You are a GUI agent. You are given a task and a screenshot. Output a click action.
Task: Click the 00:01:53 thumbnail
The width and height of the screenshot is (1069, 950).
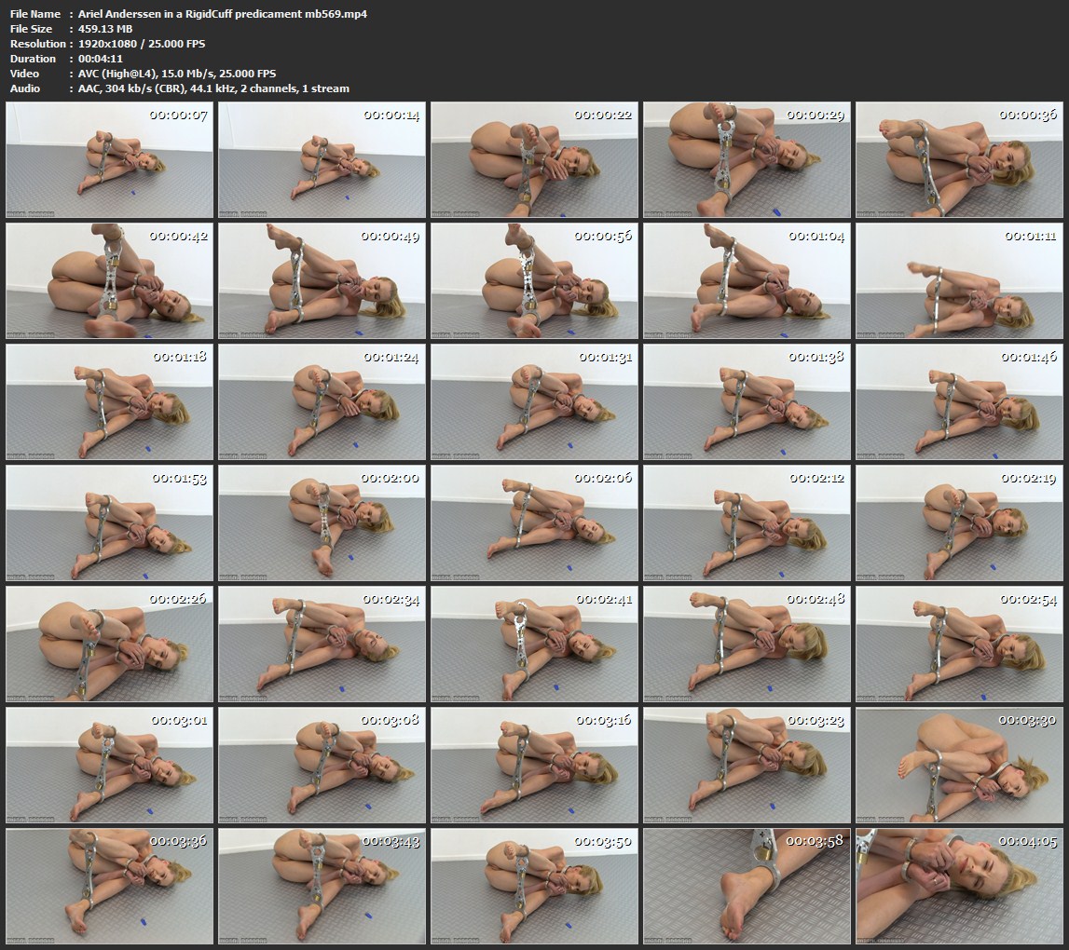(109, 523)
